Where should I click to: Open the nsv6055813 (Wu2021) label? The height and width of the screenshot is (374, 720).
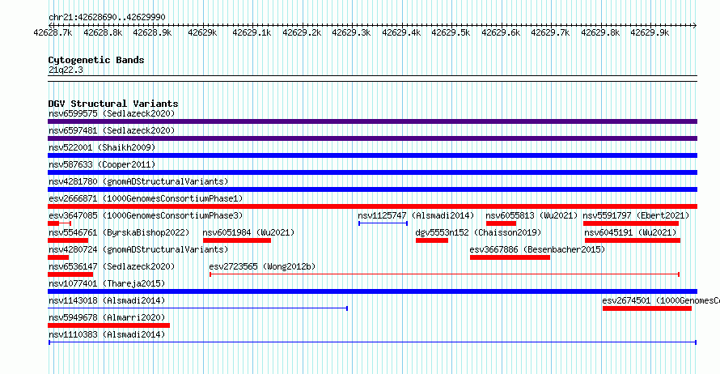point(532,215)
